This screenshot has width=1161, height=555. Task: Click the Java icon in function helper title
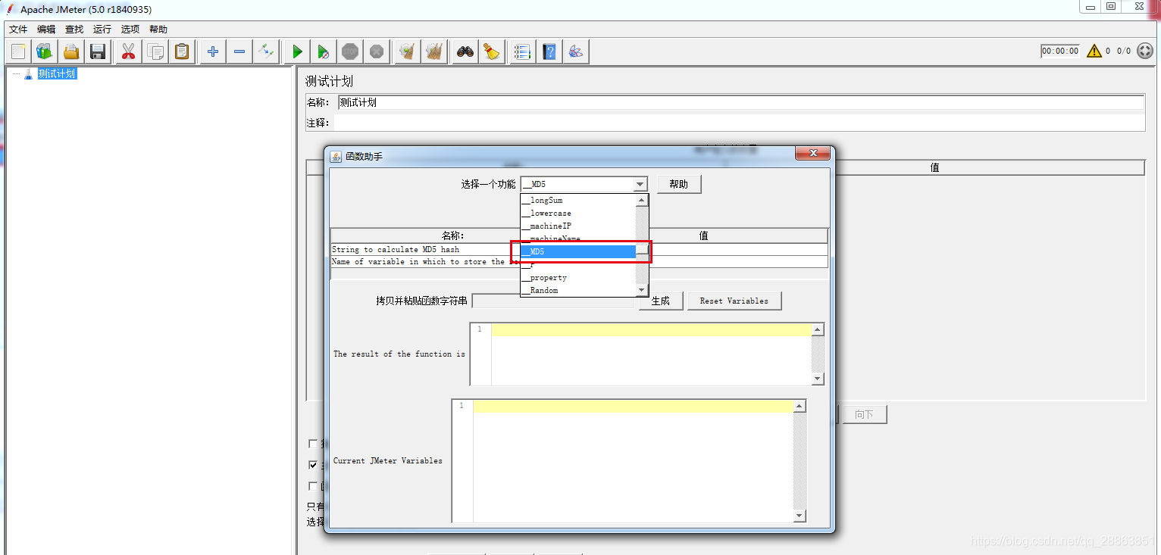336,156
